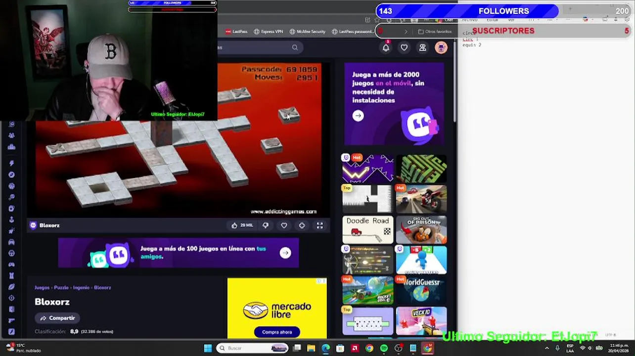Click the Windows taskbar Buscar search box
Screen dimensions: 635x356
pos(253,348)
